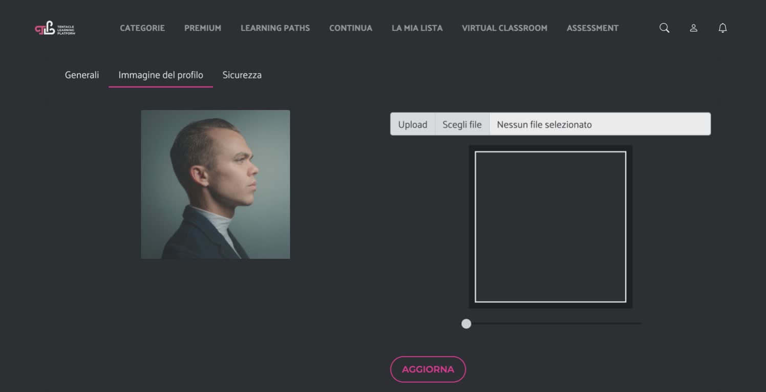
Task: Show notifications via the bell icon
Action: click(722, 28)
